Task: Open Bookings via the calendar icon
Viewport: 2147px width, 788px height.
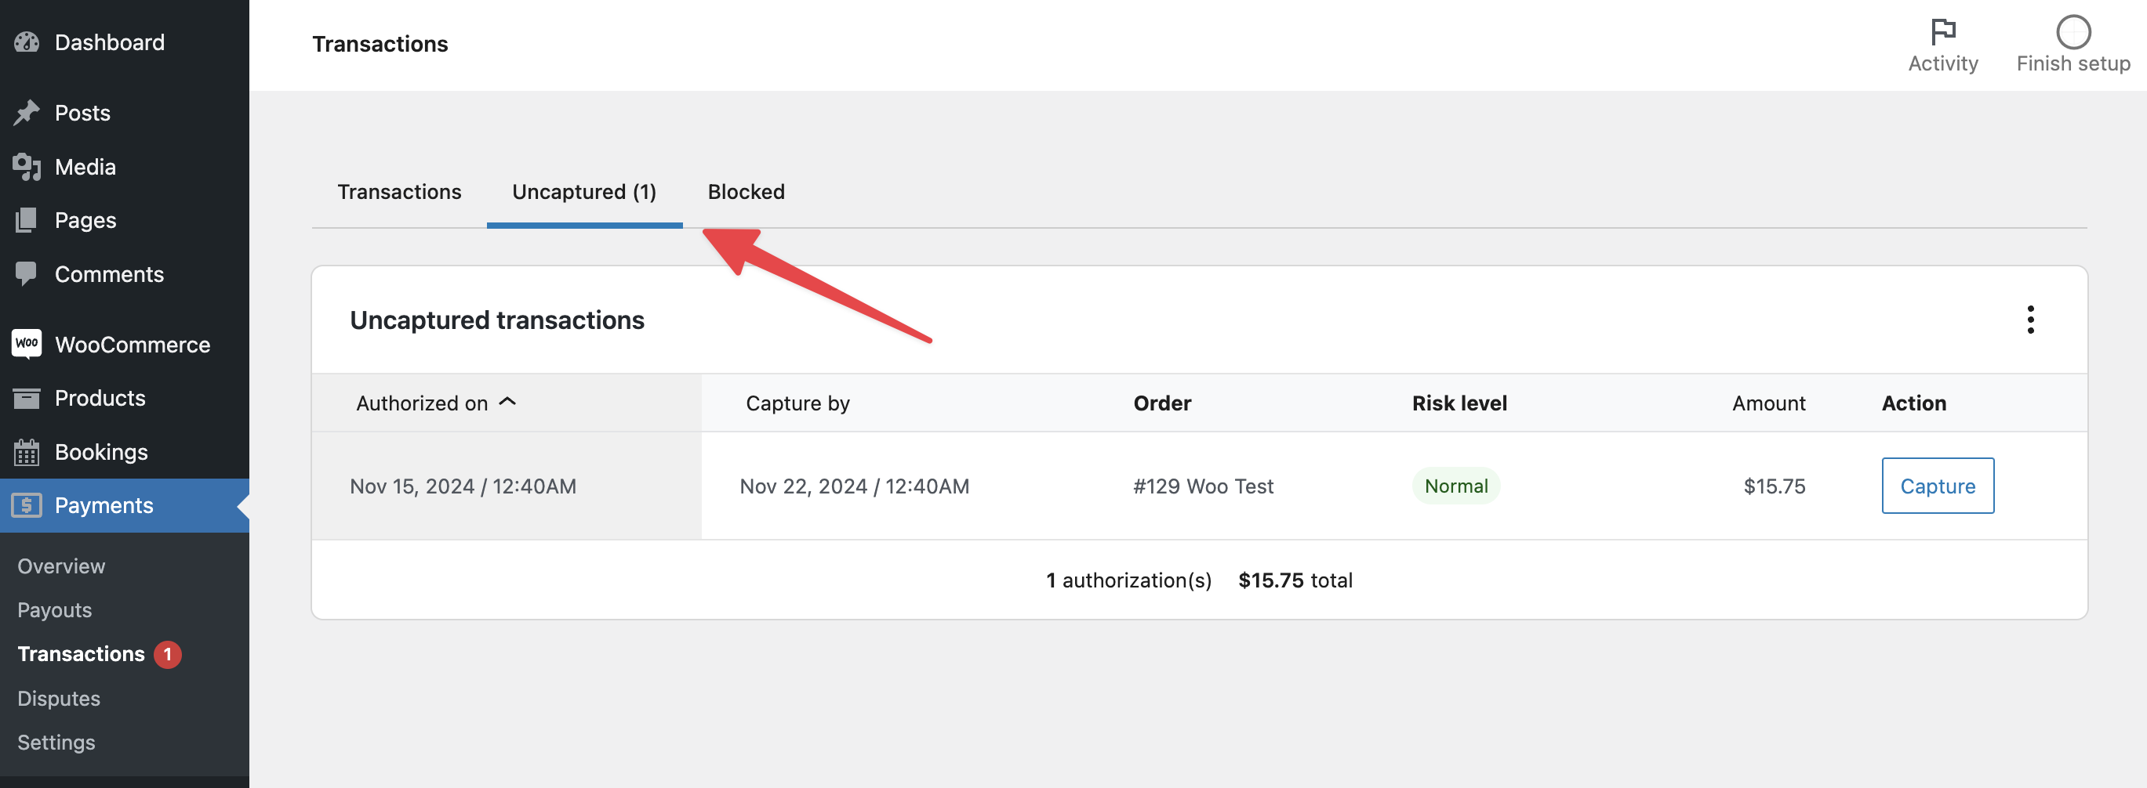Action: pos(26,451)
